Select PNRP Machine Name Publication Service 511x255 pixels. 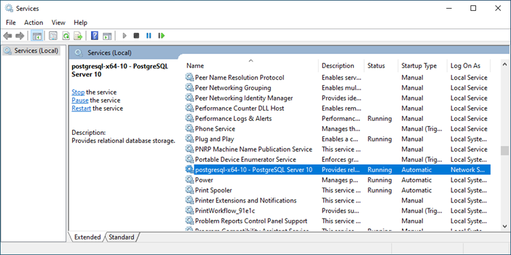tap(338, 149)
